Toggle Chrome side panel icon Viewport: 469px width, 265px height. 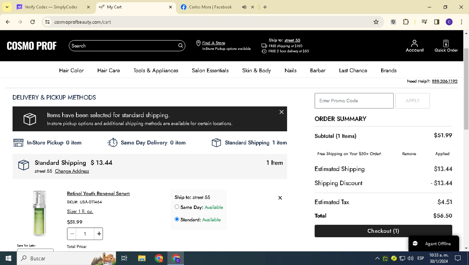(436, 22)
